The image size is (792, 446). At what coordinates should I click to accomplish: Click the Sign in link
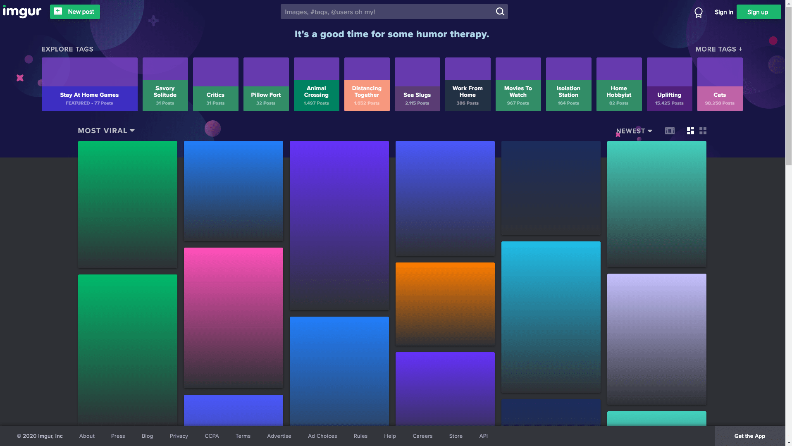pyautogui.click(x=724, y=12)
